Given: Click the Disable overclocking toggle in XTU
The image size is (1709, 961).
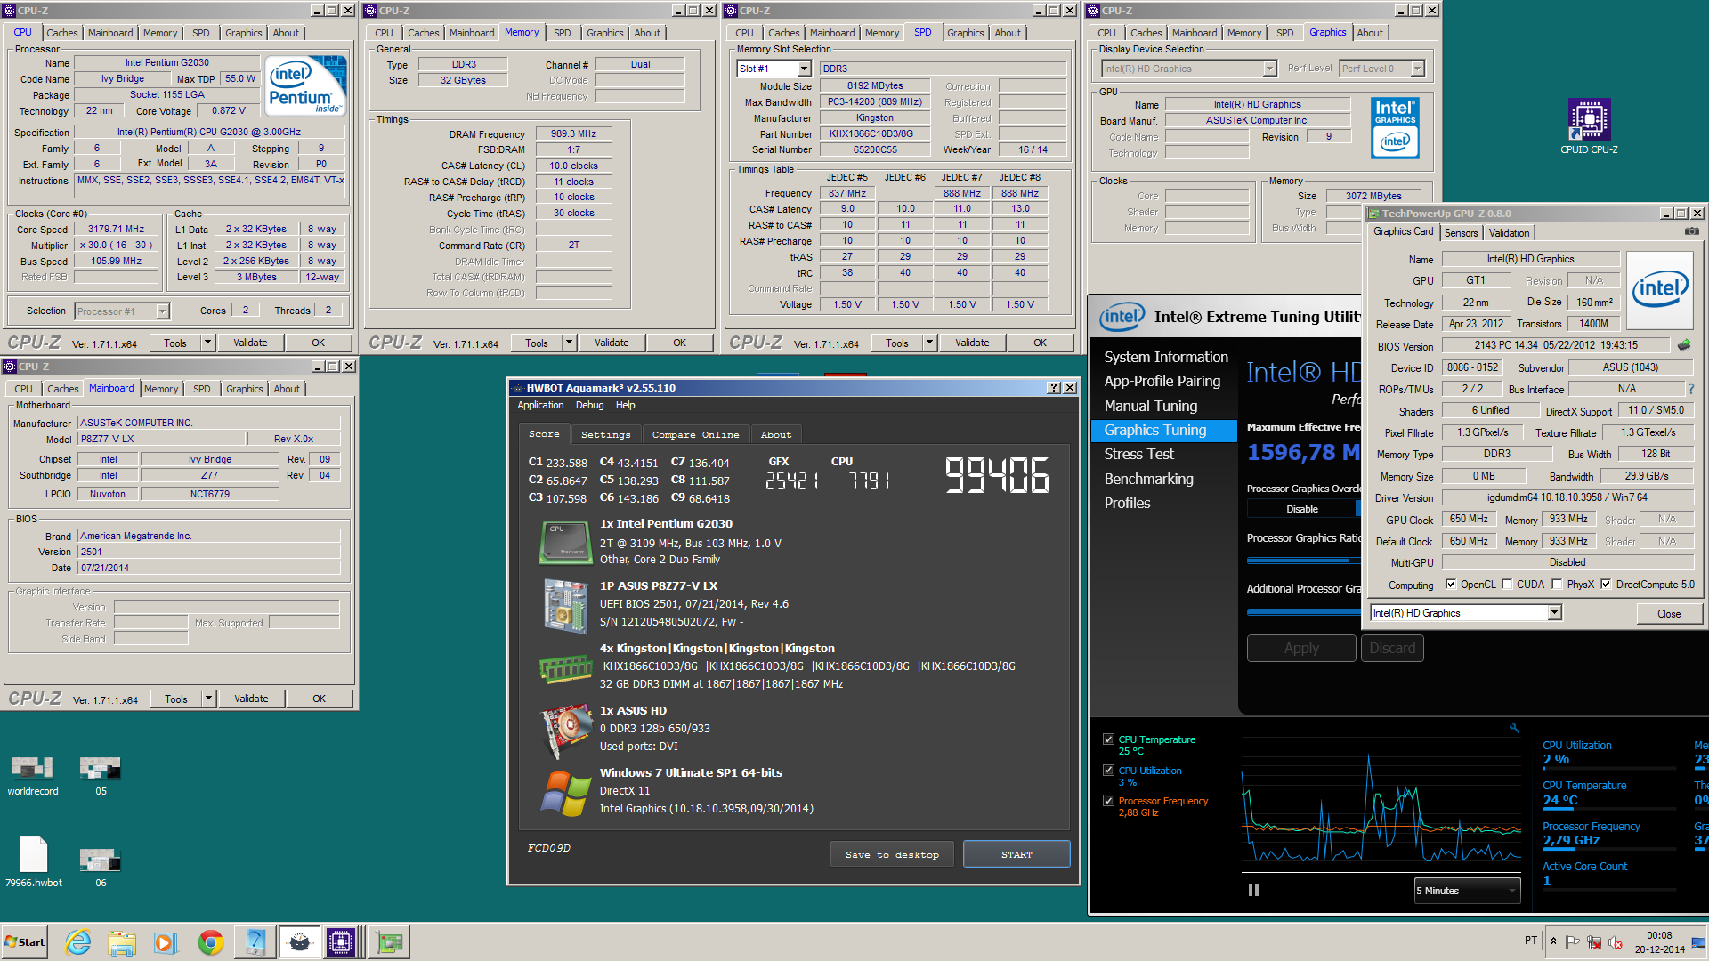Looking at the screenshot, I should 1302,509.
